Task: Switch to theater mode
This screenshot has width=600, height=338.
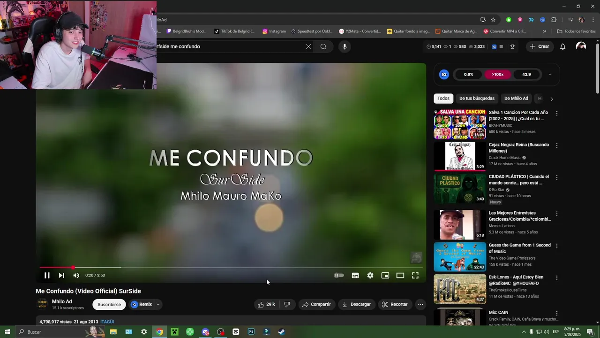Action: pyautogui.click(x=400, y=276)
